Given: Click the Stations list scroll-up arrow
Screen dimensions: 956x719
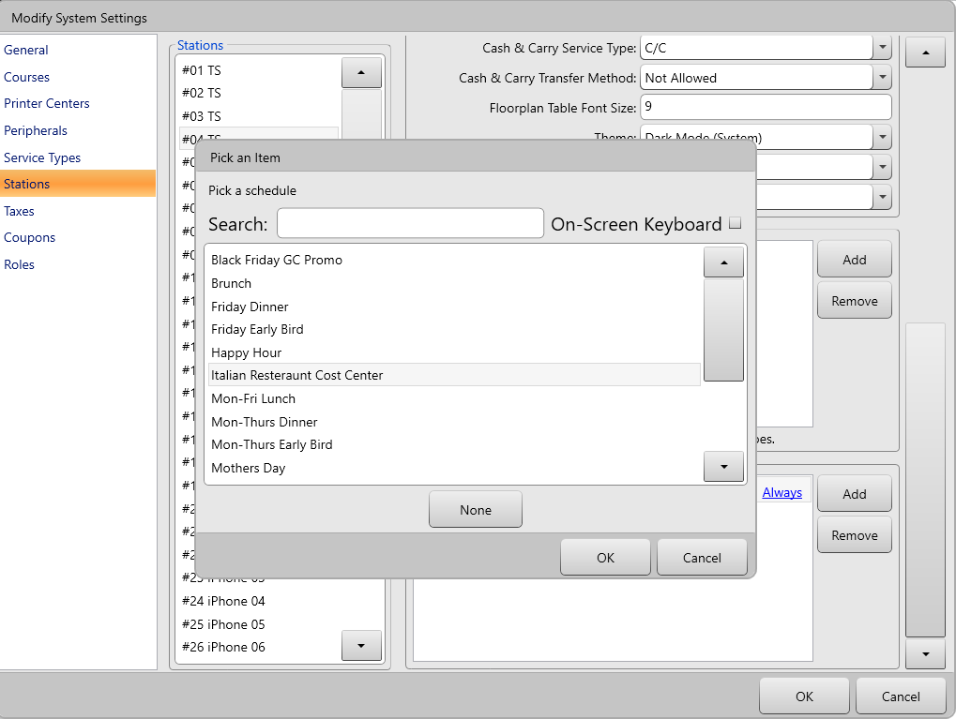Looking at the screenshot, I should pos(361,72).
